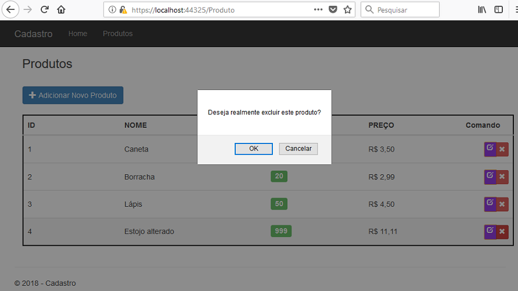Select the Estojo alterado name cell
Viewport: 518px width, 291px height.
[149, 231]
